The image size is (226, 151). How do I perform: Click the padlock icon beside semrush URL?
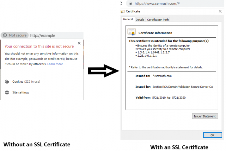pos(131,3)
